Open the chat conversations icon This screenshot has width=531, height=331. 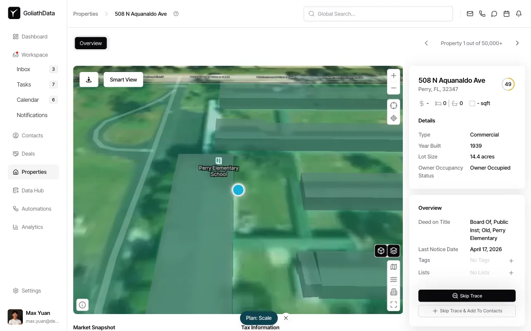pos(494,14)
